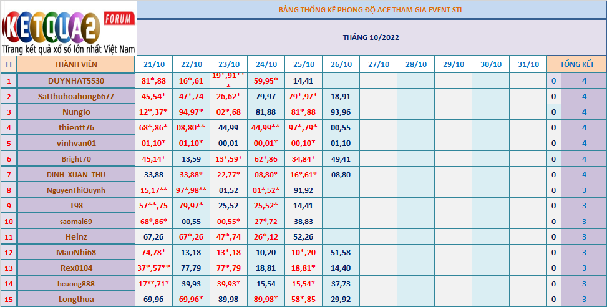The height and width of the screenshot is (307, 607).
Task: Select Rex0104's 21/10 cell 37*,57**
Action: (x=154, y=268)
